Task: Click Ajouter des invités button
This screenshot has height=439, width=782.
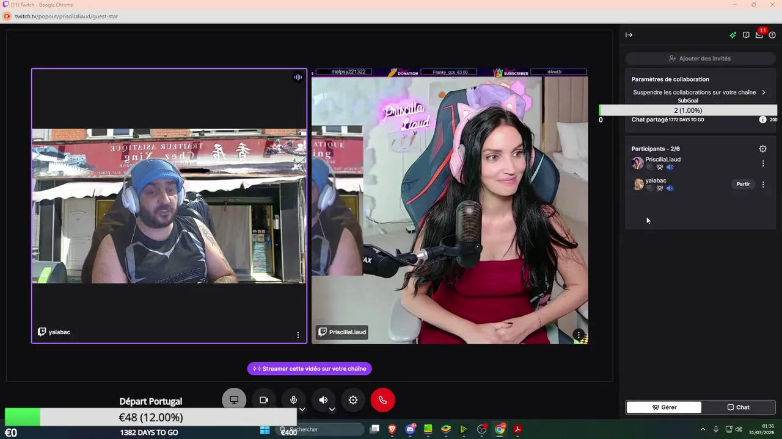Action: (x=700, y=59)
